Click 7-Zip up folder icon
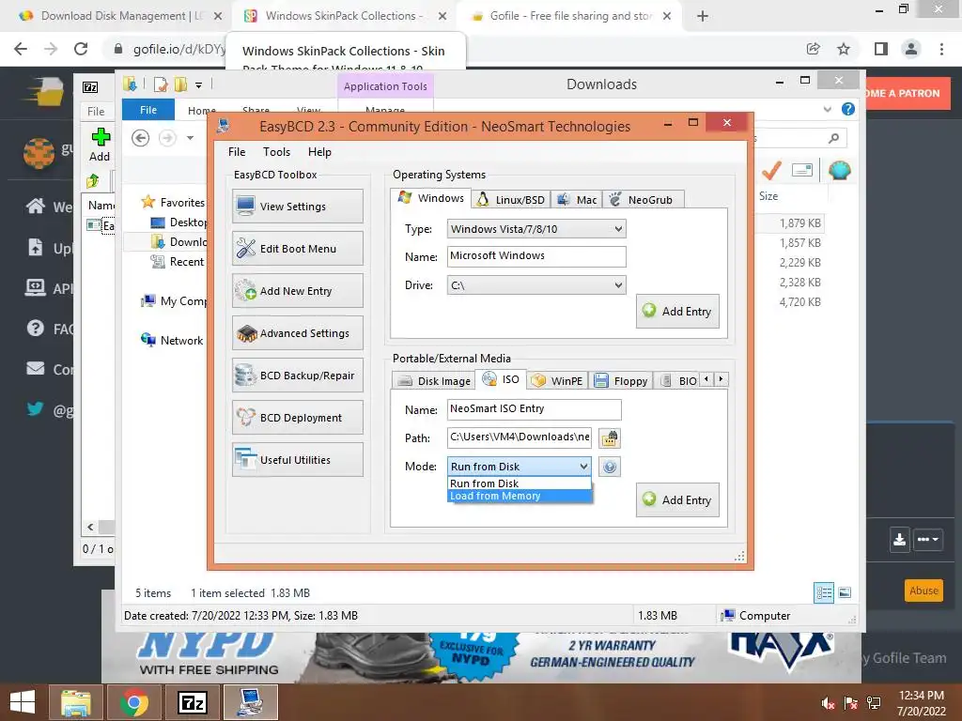Screen dimensions: 962x721 coord(93,181)
